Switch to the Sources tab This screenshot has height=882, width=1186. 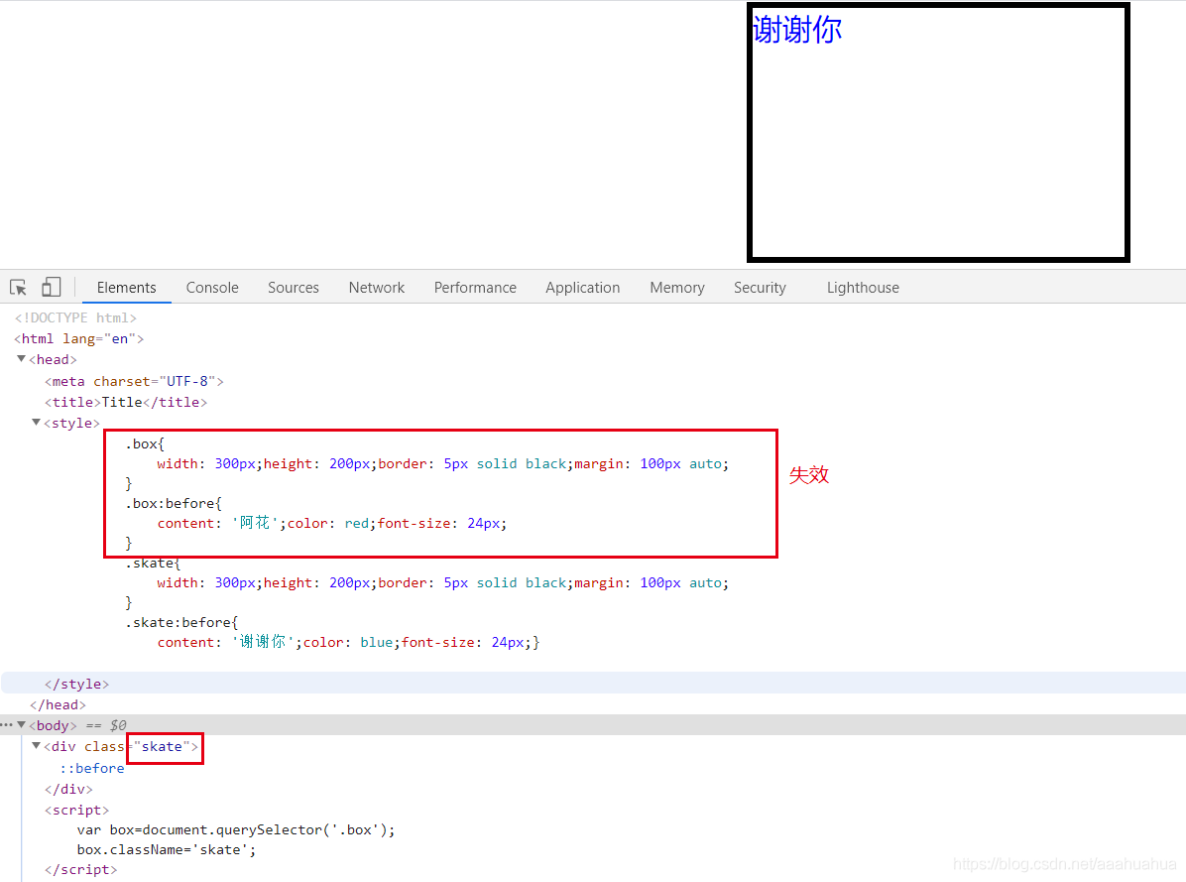click(x=294, y=288)
